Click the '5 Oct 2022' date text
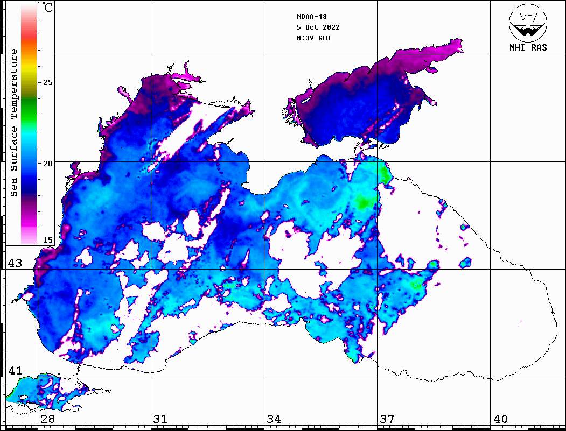 point(318,27)
